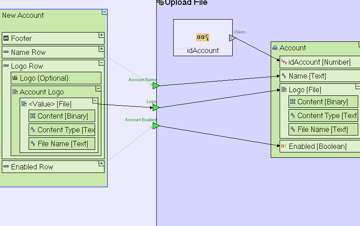This screenshot has width=360, height=226.
Task: Expand the Footer row
Action: coord(101,35)
